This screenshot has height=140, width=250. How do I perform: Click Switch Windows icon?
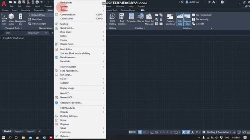[x=170, y=19]
